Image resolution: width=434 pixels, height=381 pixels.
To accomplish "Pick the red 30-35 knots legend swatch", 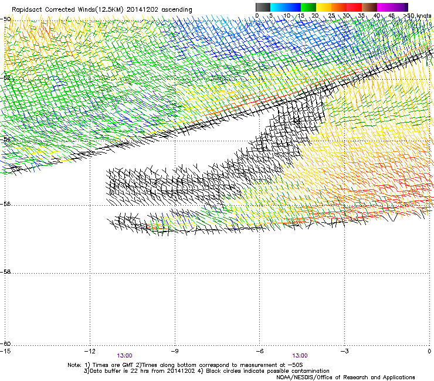I will pyautogui.click(x=354, y=7).
